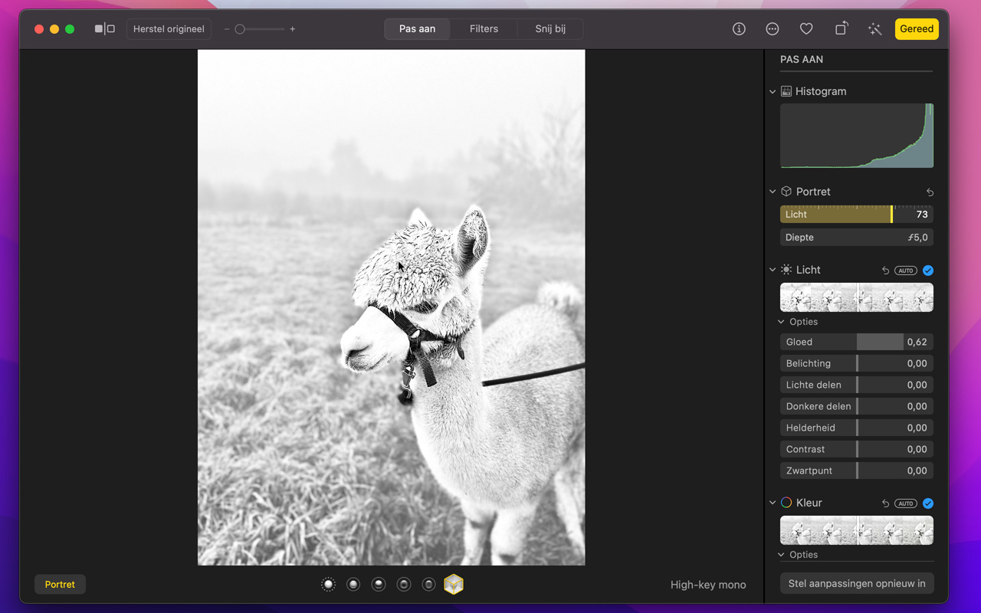Collapse the Kleur section chevron
The width and height of the screenshot is (981, 613).
click(x=773, y=503)
